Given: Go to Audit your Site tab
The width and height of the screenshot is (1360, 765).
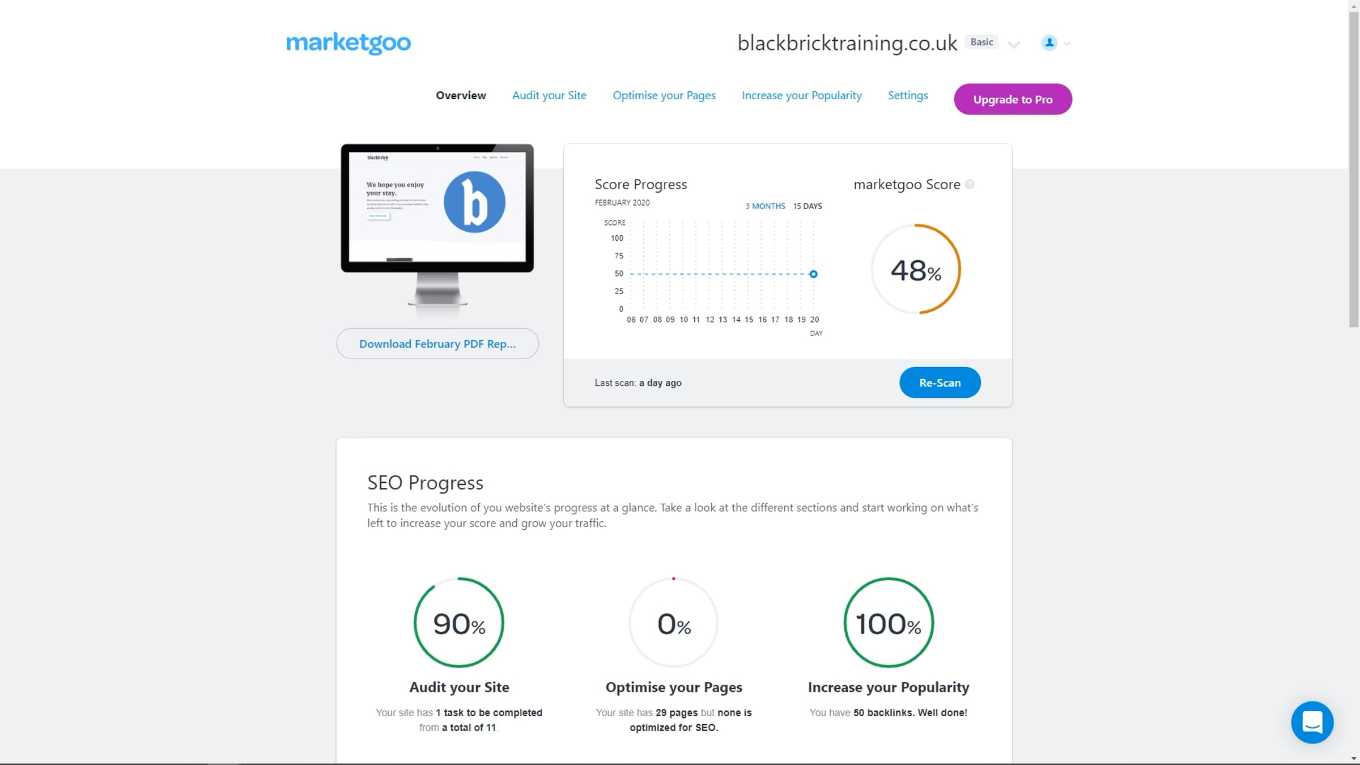Looking at the screenshot, I should [549, 95].
